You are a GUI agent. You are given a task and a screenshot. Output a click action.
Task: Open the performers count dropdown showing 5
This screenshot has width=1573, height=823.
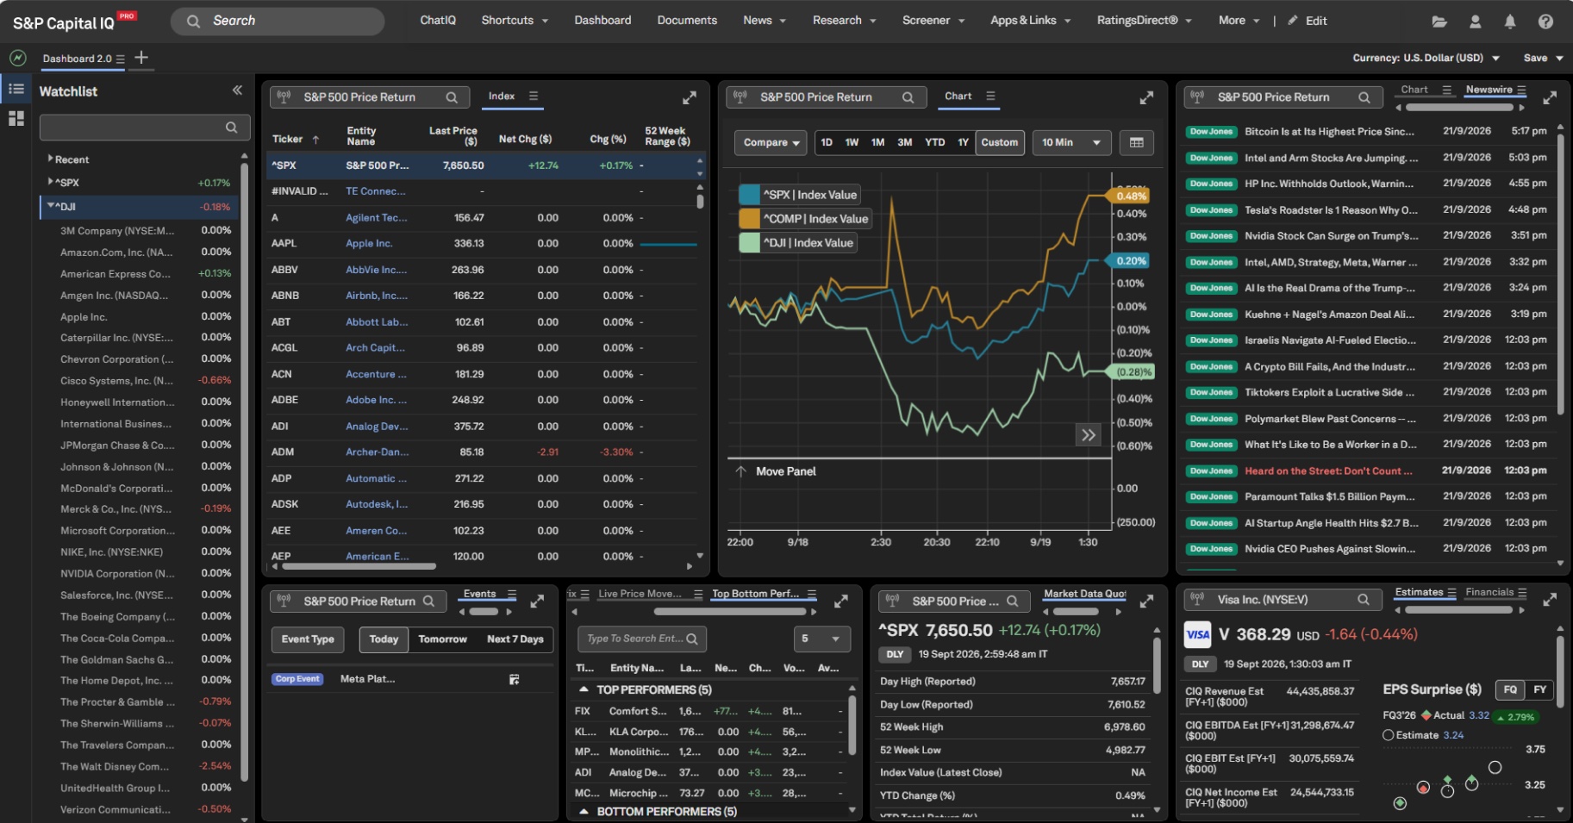[x=821, y=639]
